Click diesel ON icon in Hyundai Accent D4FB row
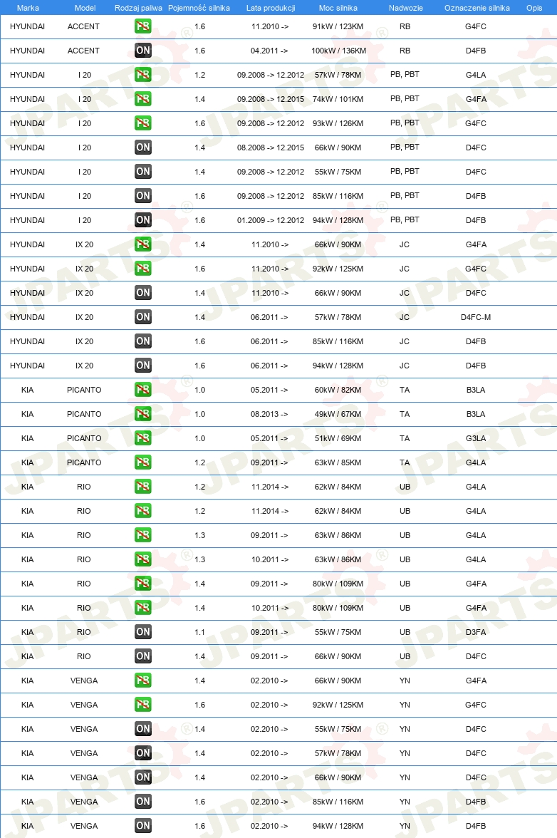The height and width of the screenshot is (838, 557). point(142,50)
